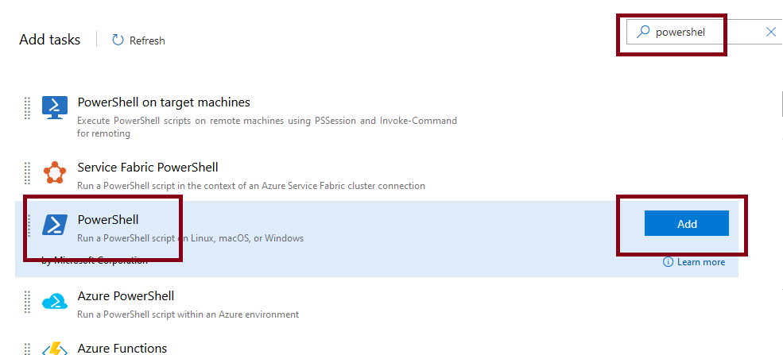Grab the drag handle beside Service Fabric PowerShell
Screen dimensions: 783x355
click(27, 172)
